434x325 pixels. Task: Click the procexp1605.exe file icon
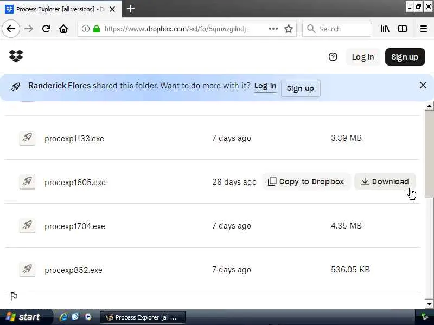[27, 181]
